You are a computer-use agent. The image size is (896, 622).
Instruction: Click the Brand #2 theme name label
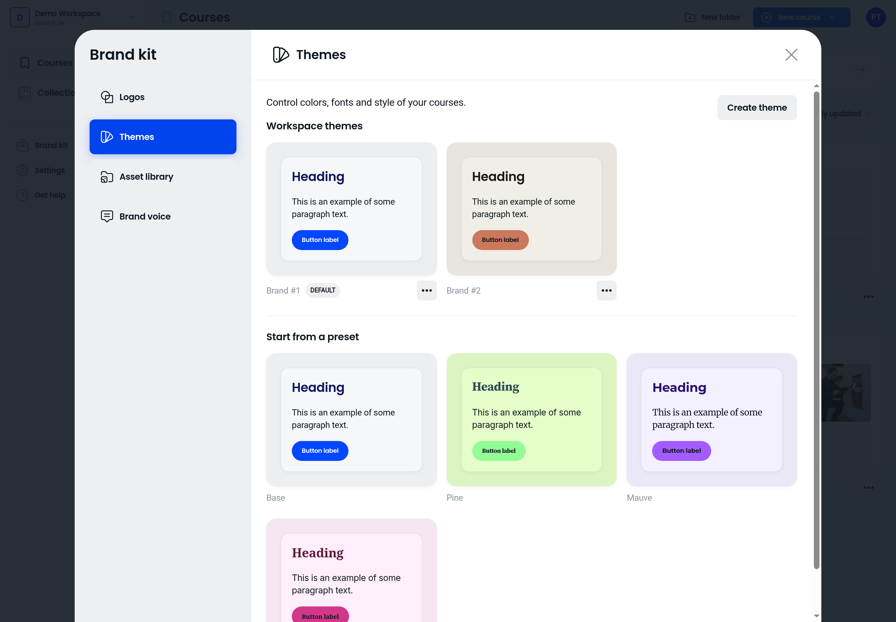pos(463,291)
